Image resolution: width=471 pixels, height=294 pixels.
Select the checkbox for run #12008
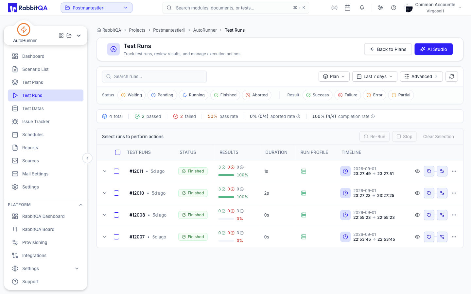click(116, 215)
